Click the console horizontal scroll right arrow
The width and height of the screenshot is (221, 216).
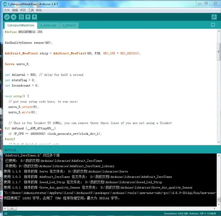215,208
